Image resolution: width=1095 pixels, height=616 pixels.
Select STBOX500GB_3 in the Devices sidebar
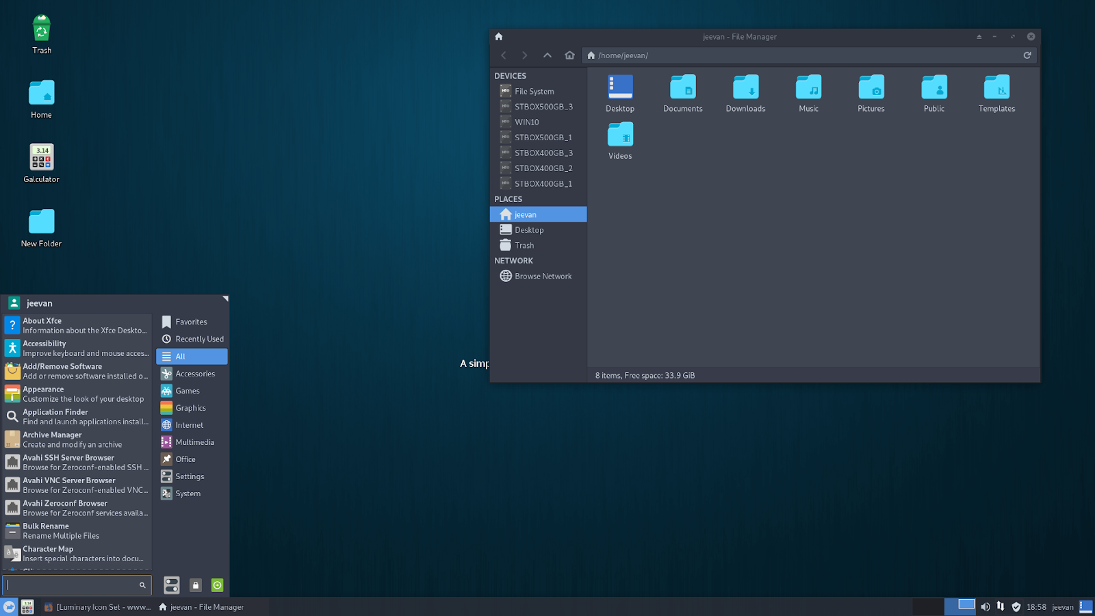click(538, 107)
